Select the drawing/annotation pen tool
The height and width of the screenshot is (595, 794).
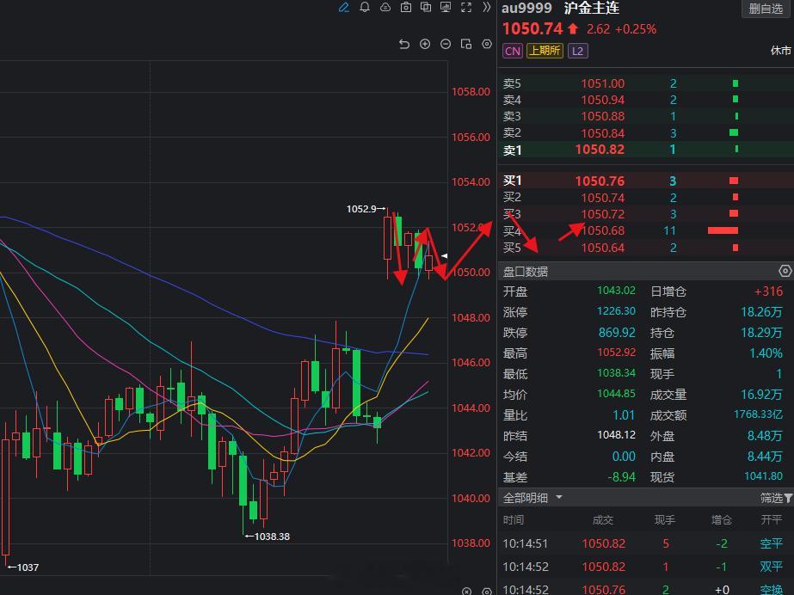pos(344,8)
